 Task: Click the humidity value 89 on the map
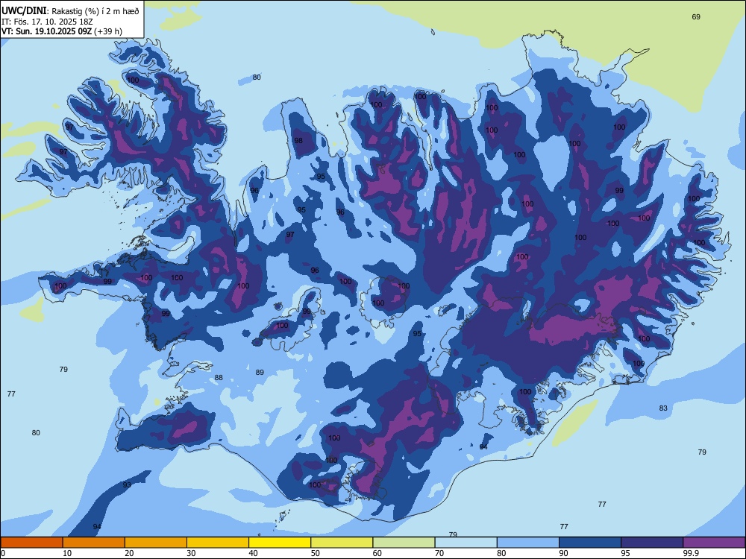[x=260, y=373]
